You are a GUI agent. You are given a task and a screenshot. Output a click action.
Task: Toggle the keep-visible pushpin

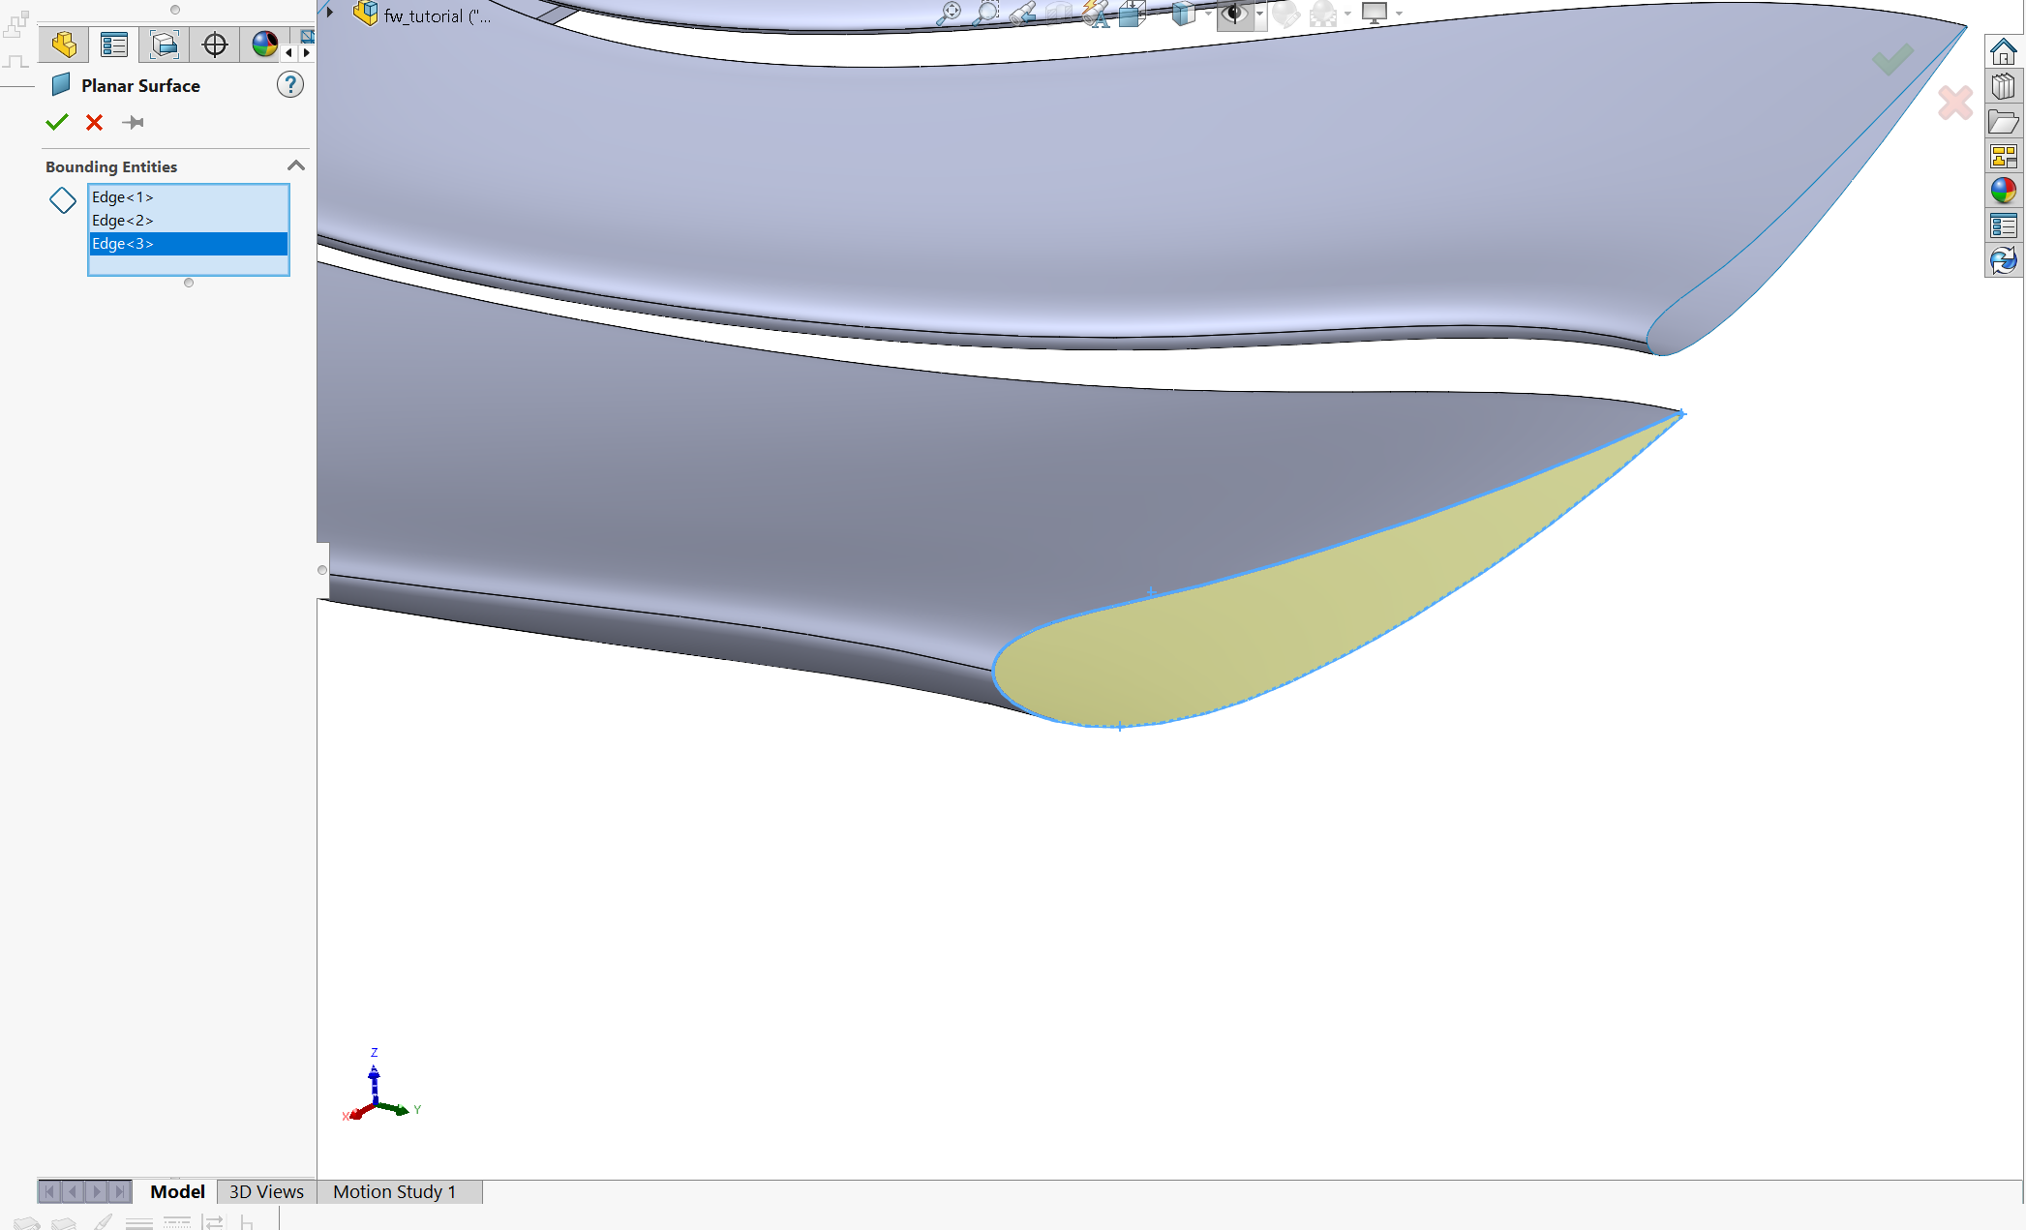134,122
